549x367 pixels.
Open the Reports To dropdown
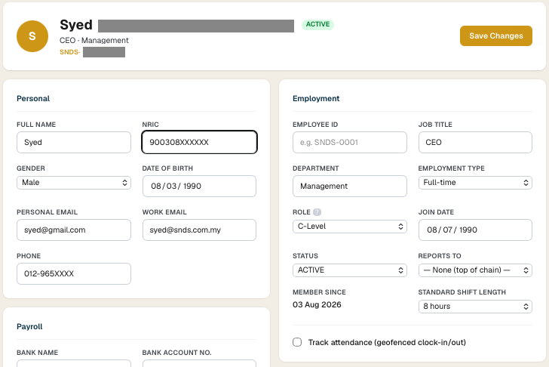click(x=475, y=270)
